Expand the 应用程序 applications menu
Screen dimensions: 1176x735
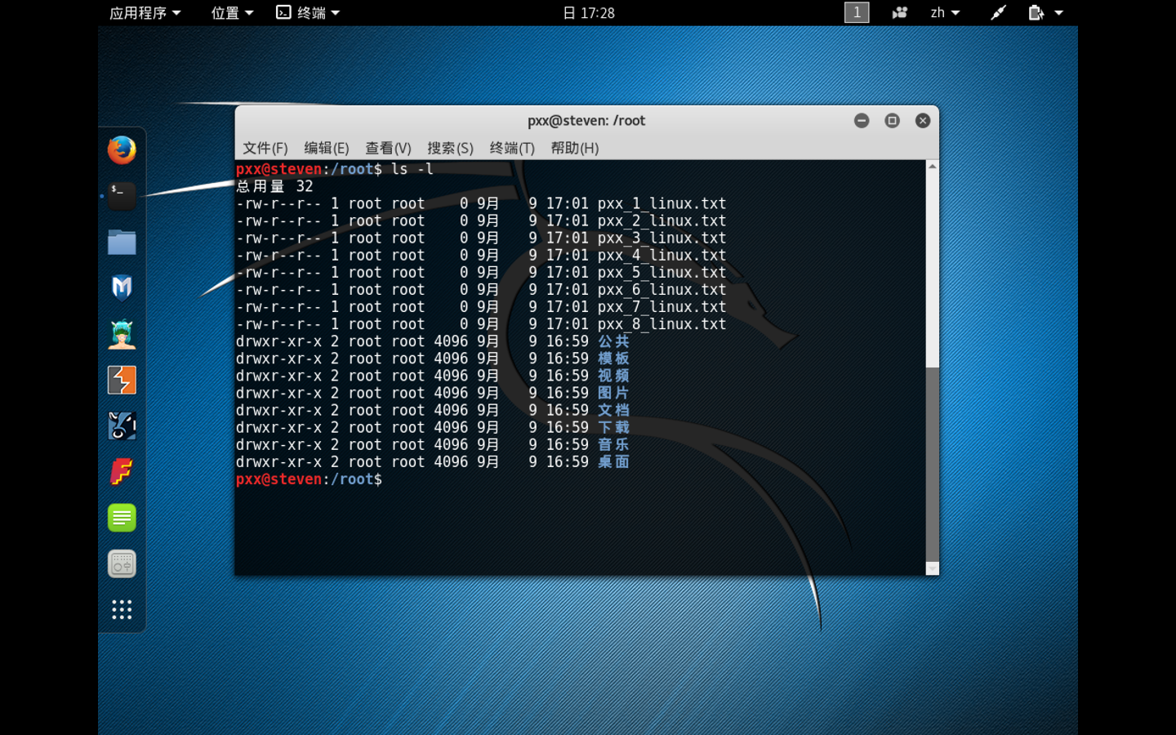pyautogui.click(x=145, y=12)
